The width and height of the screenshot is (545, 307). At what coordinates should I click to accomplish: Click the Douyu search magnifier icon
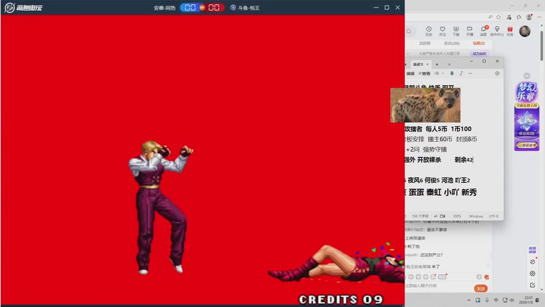click(409, 31)
